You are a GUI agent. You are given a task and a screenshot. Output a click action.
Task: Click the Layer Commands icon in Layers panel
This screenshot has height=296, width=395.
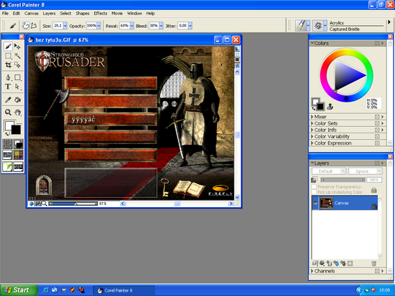coord(315,263)
